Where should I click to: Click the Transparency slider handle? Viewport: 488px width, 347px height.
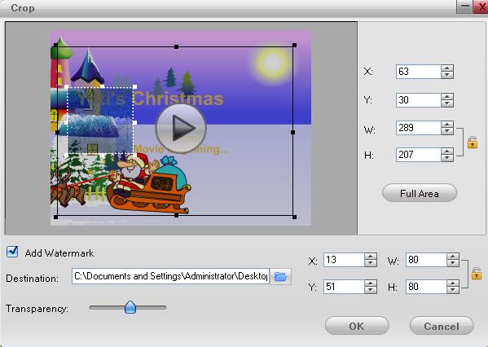(x=130, y=307)
